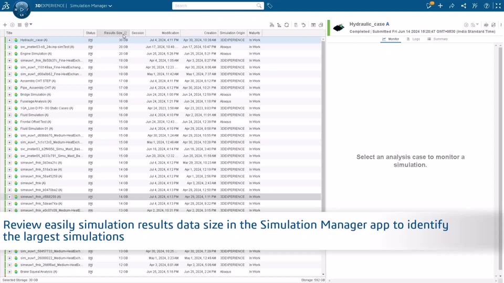Click the undo arrow icon in list toolbar
Screen dimensions: 504x283
tap(303, 25)
